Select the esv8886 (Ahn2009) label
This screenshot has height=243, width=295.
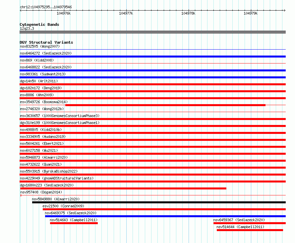click(37, 95)
